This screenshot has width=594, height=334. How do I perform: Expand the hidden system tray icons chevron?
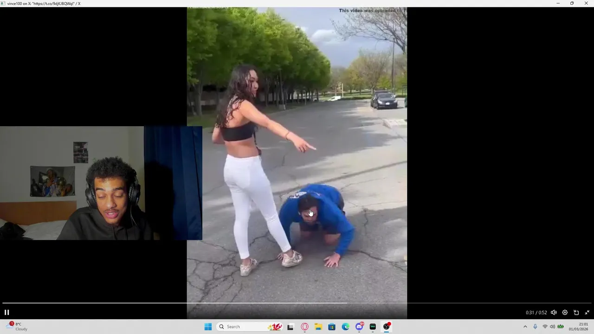[525, 327]
